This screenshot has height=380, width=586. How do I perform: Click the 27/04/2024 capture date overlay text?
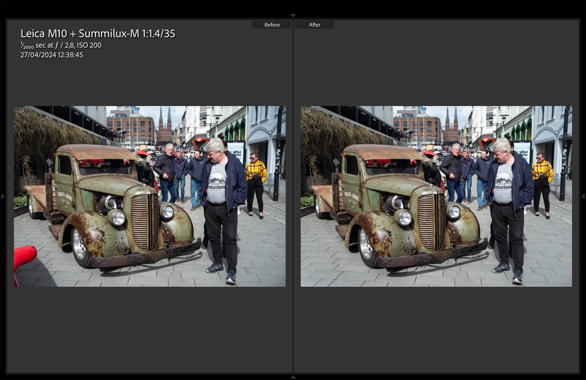point(52,55)
